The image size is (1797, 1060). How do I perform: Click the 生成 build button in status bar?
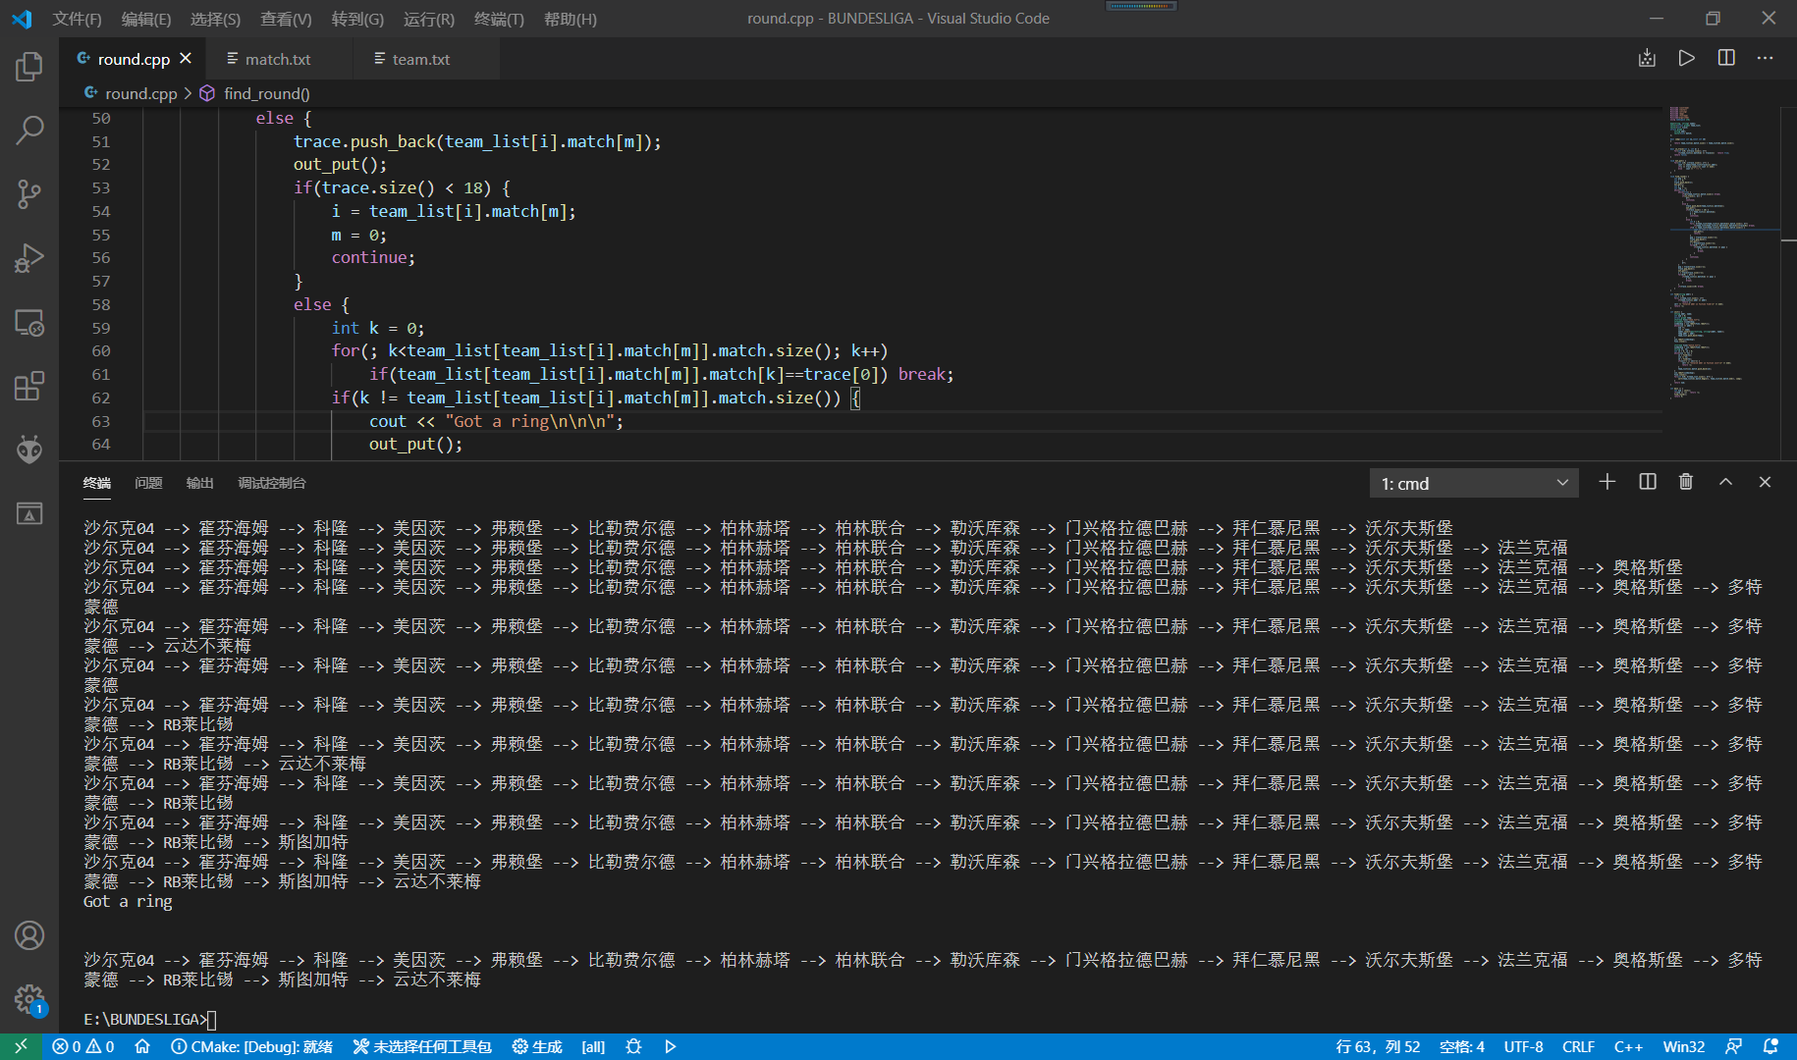(x=537, y=1046)
